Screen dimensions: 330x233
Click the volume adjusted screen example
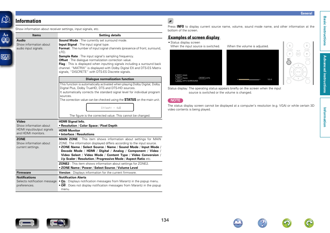tap(253, 67)
